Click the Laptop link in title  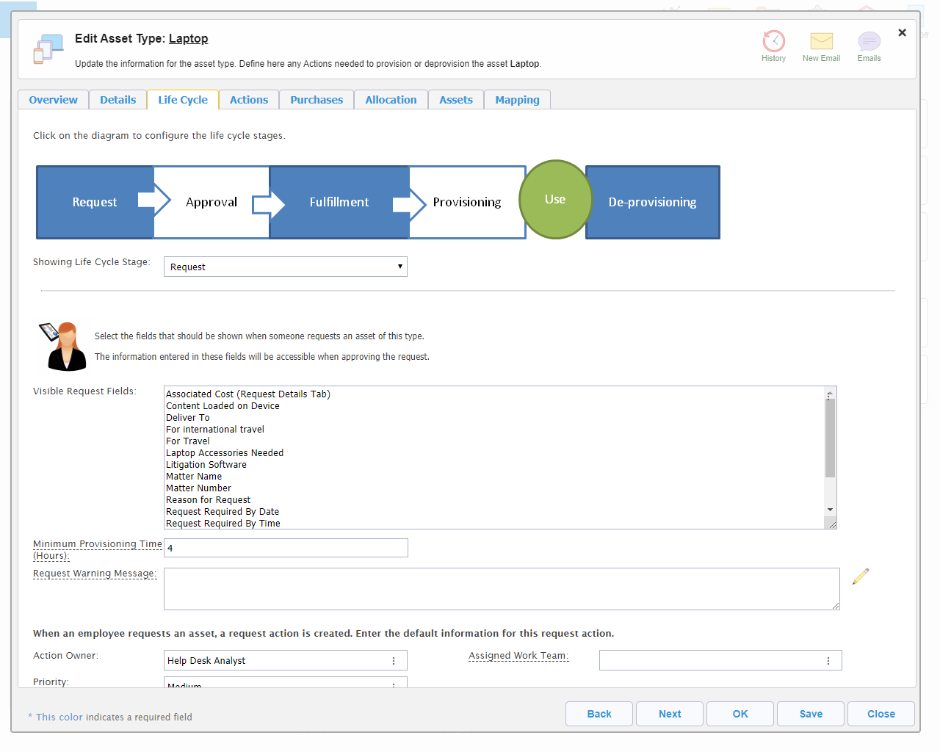(x=189, y=38)
